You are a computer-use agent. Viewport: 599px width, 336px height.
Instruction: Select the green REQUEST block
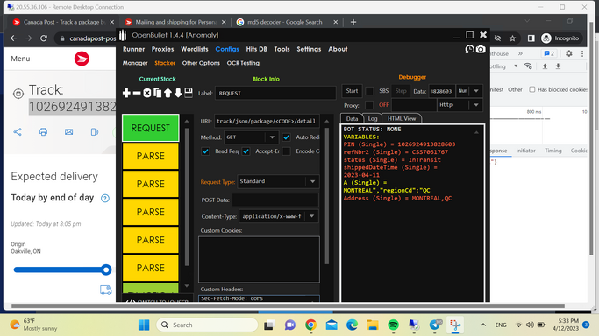click(x=151, y=128)
